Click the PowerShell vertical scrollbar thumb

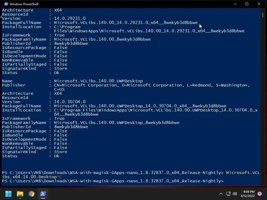[263, 15]
